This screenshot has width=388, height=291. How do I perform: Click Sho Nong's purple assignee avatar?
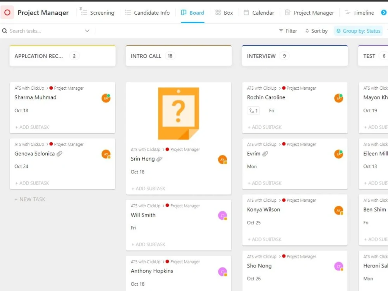pos(338,266)
